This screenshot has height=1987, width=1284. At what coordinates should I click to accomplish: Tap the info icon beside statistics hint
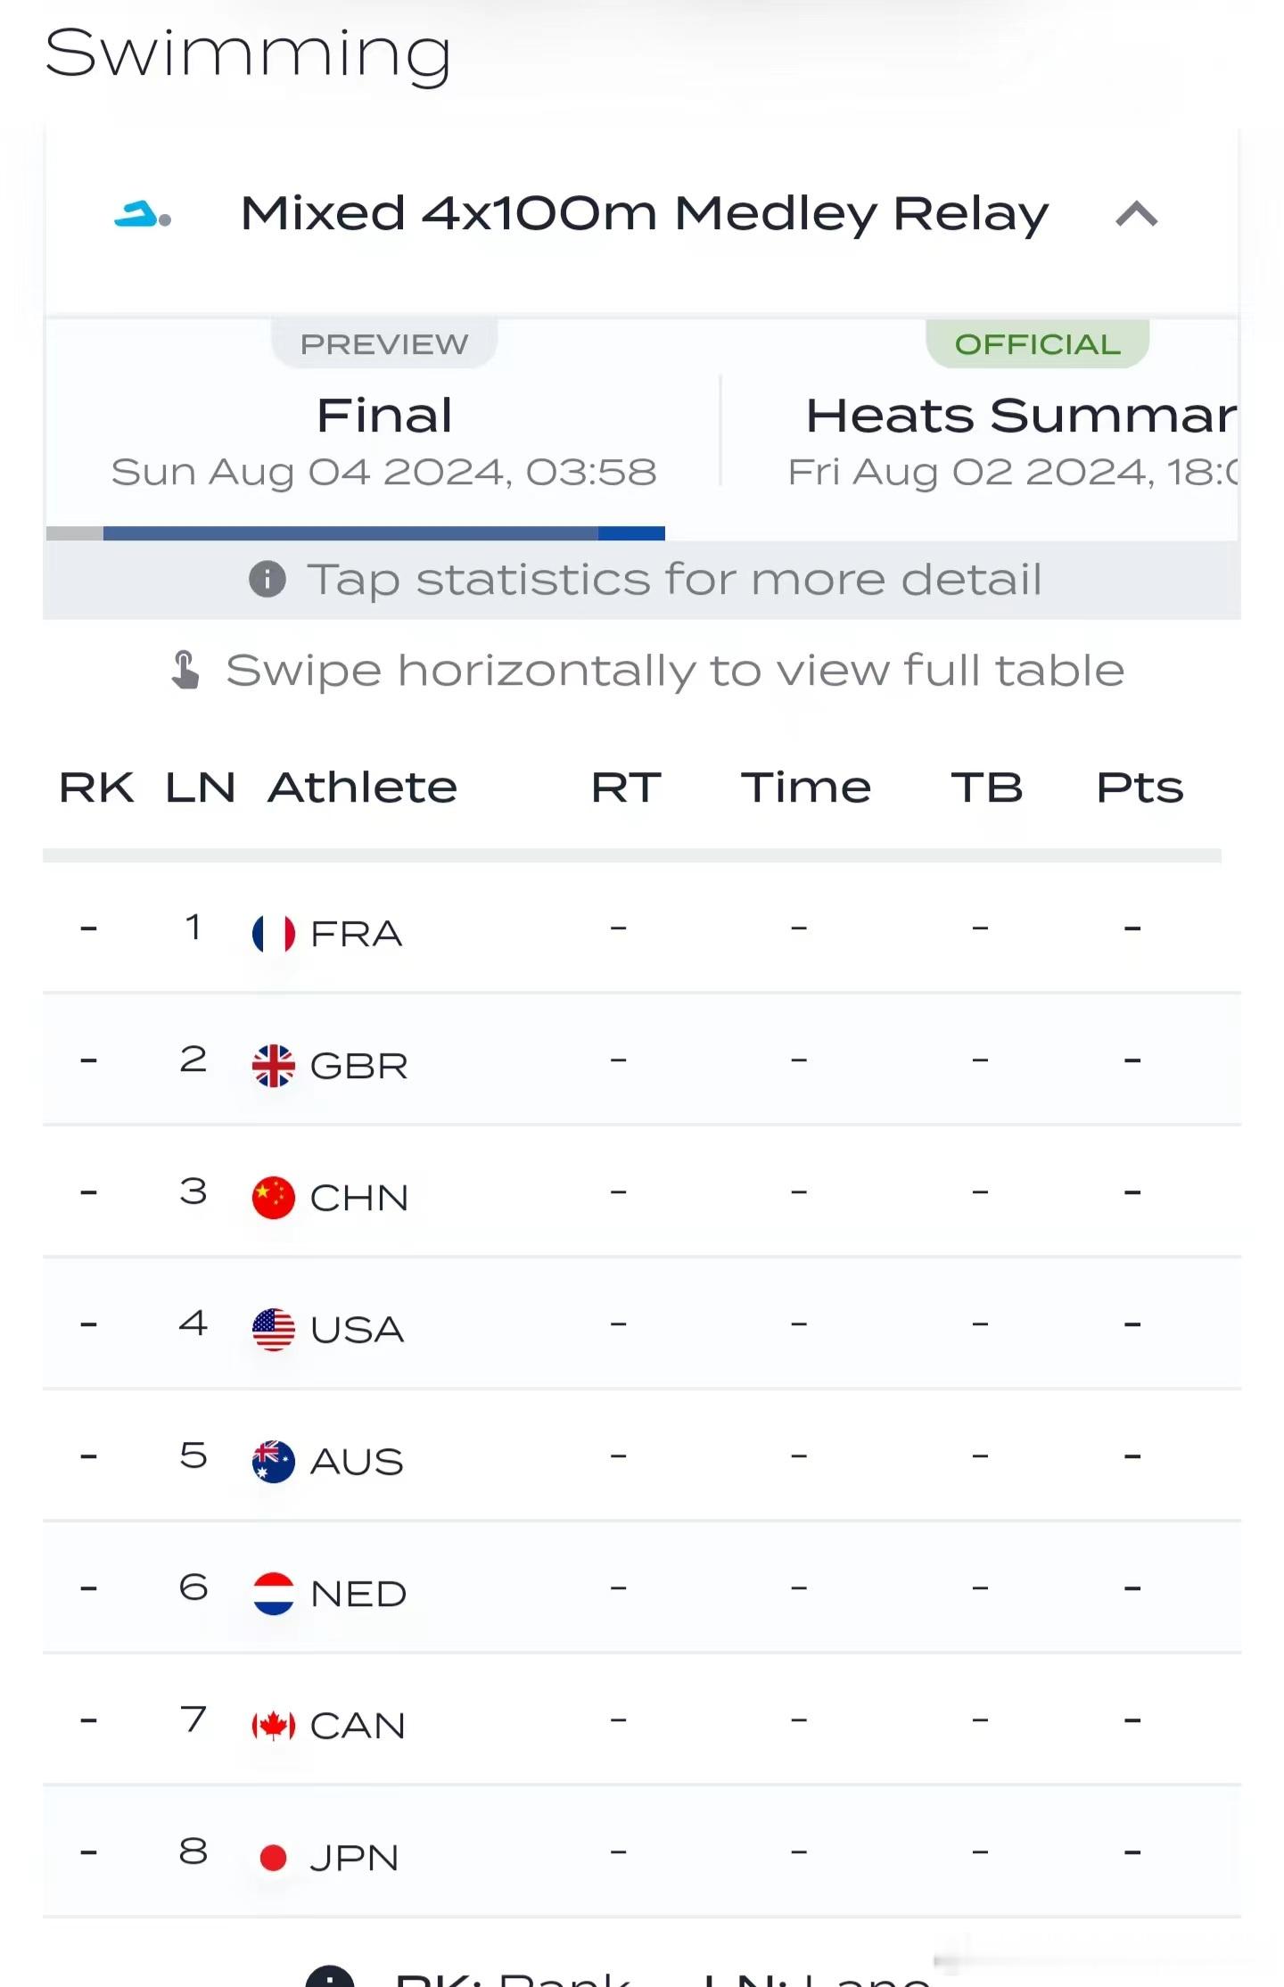(267, 580)
